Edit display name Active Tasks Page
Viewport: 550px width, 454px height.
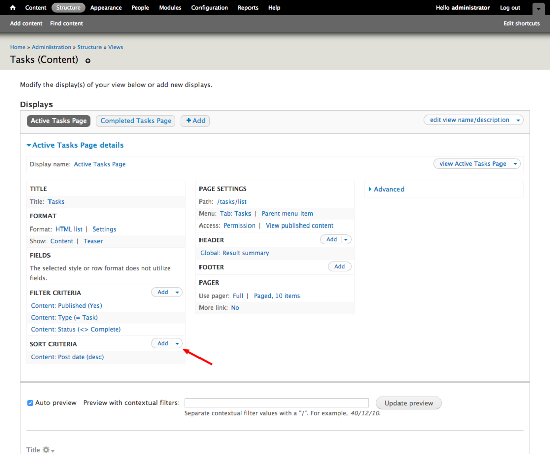pos(99,164)
